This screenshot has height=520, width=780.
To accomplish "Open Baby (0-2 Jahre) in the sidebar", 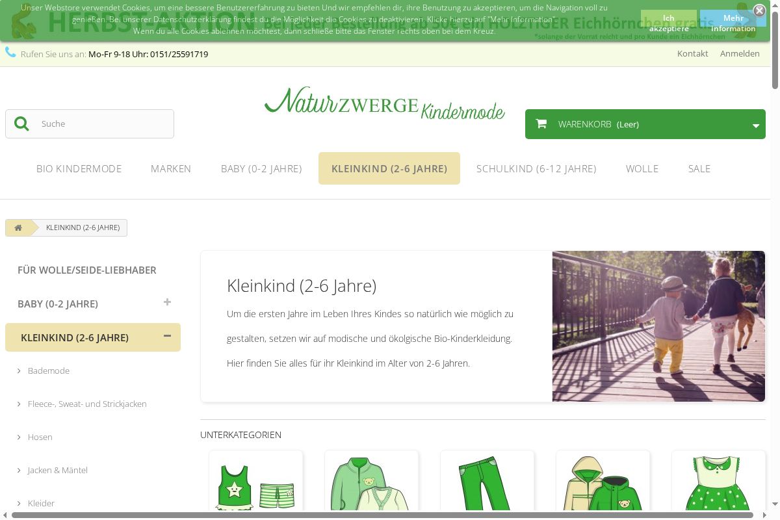I will 58,304.
